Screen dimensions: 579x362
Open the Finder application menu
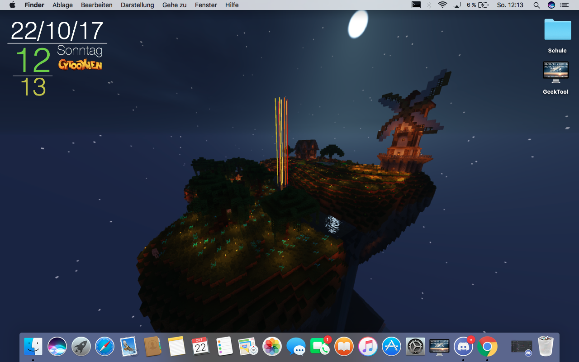tap(34, 5)
